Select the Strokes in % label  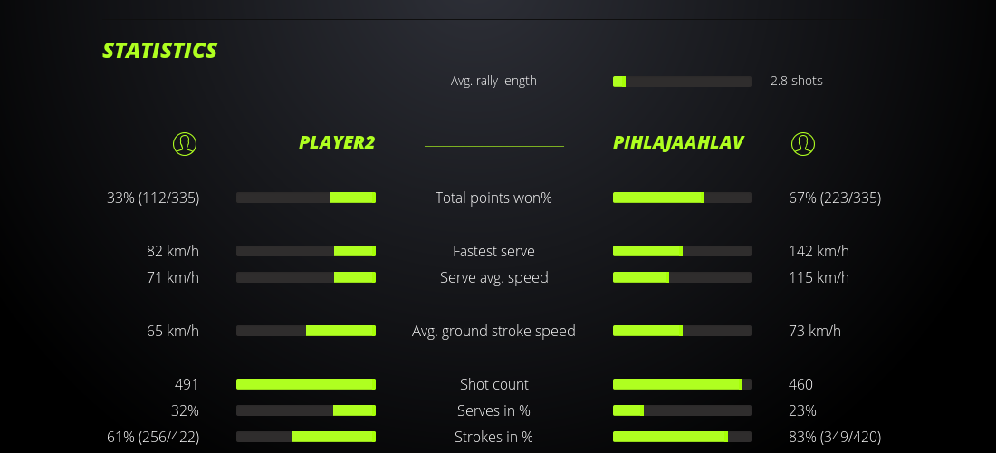point(493,437)
